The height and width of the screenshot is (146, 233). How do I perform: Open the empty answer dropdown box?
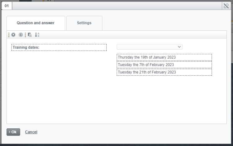coord(150,47)
